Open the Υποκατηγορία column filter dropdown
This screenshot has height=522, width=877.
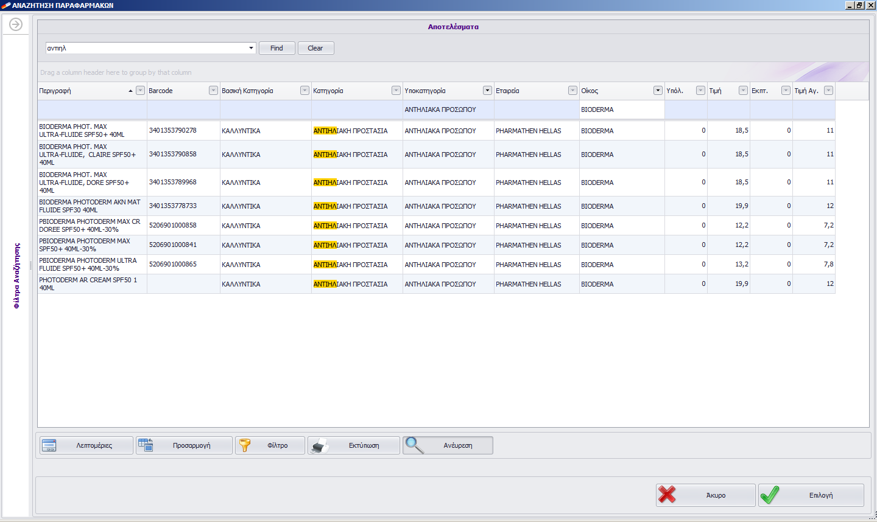coord(487,91)
